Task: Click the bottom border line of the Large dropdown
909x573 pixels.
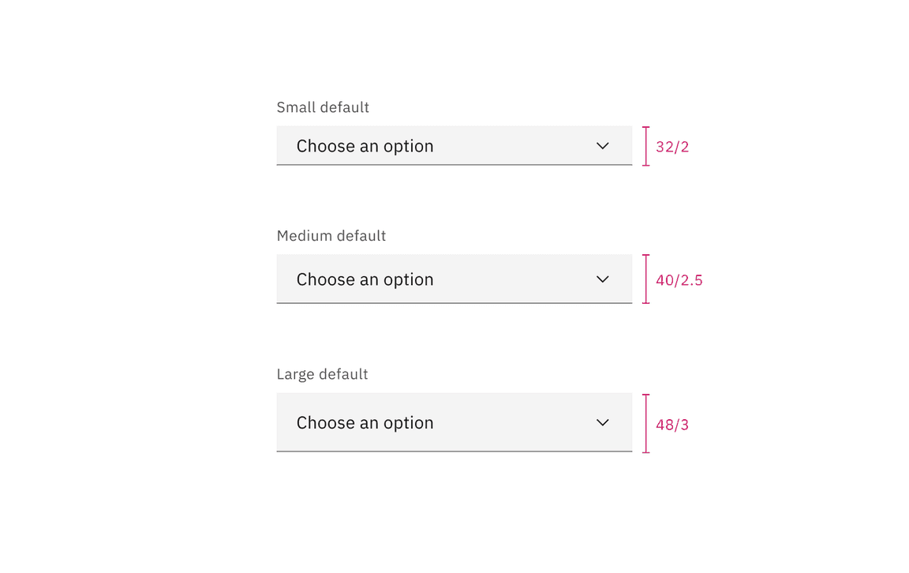Action: pos(454,451)
